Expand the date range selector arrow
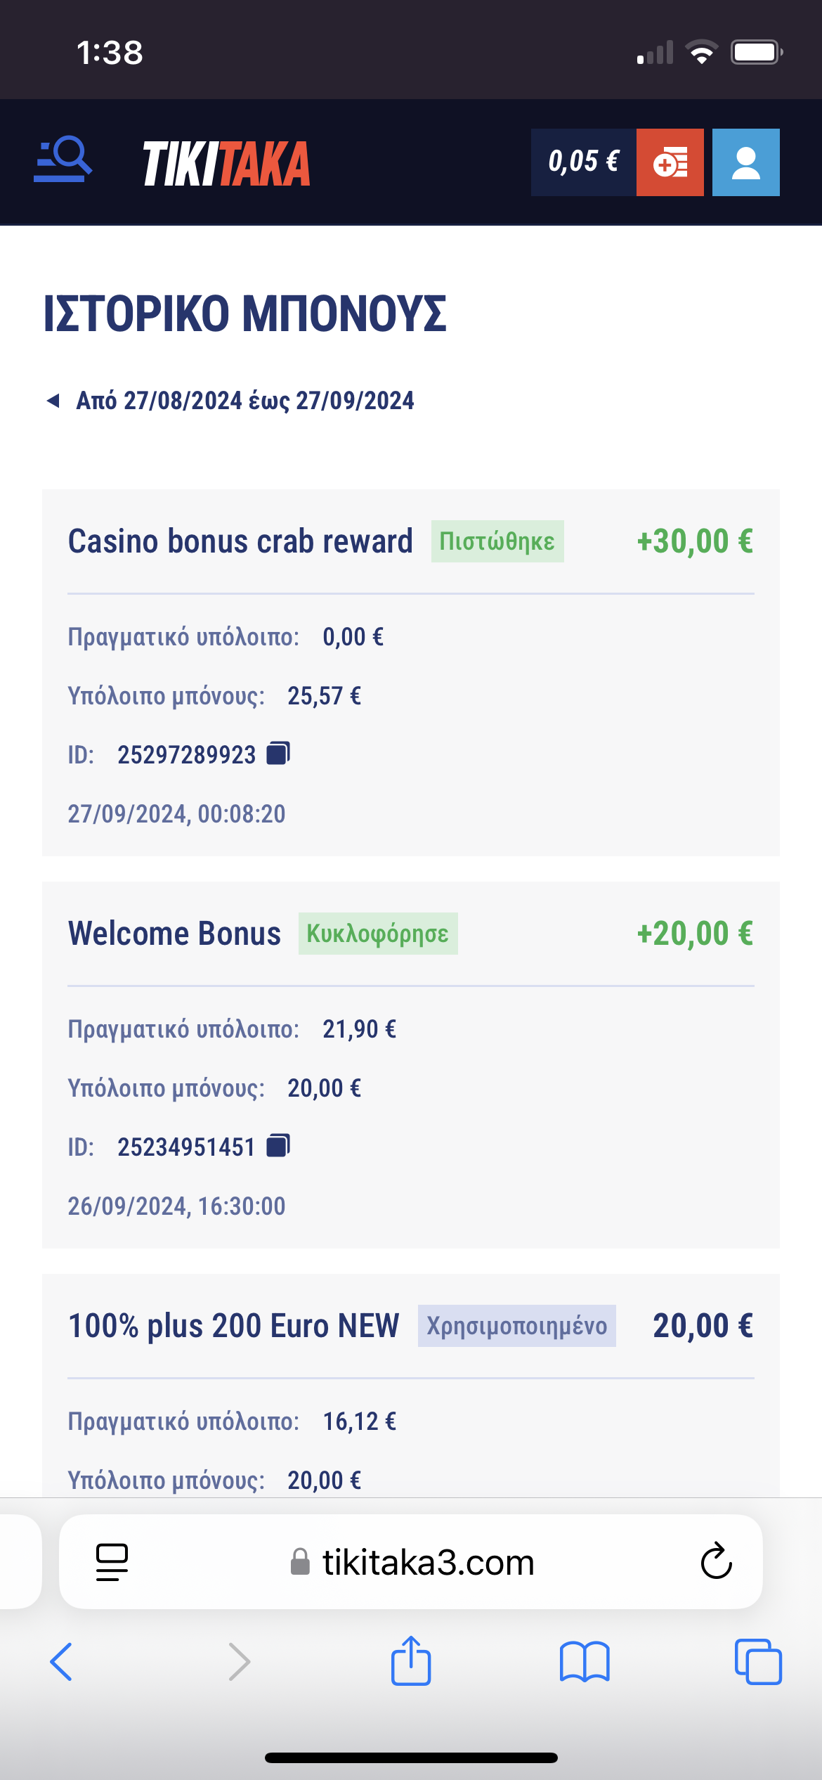 53,401
